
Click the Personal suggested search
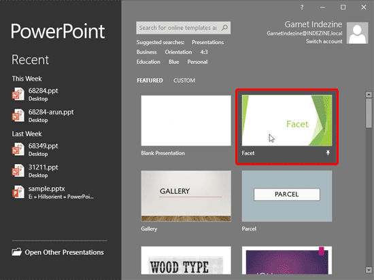tap(197, 62)
